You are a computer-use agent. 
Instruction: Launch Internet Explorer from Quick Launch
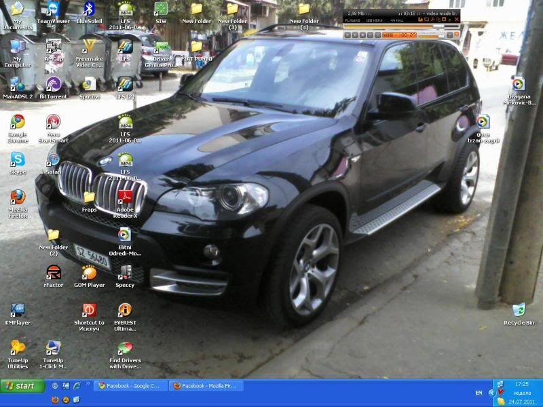point(77,385)
